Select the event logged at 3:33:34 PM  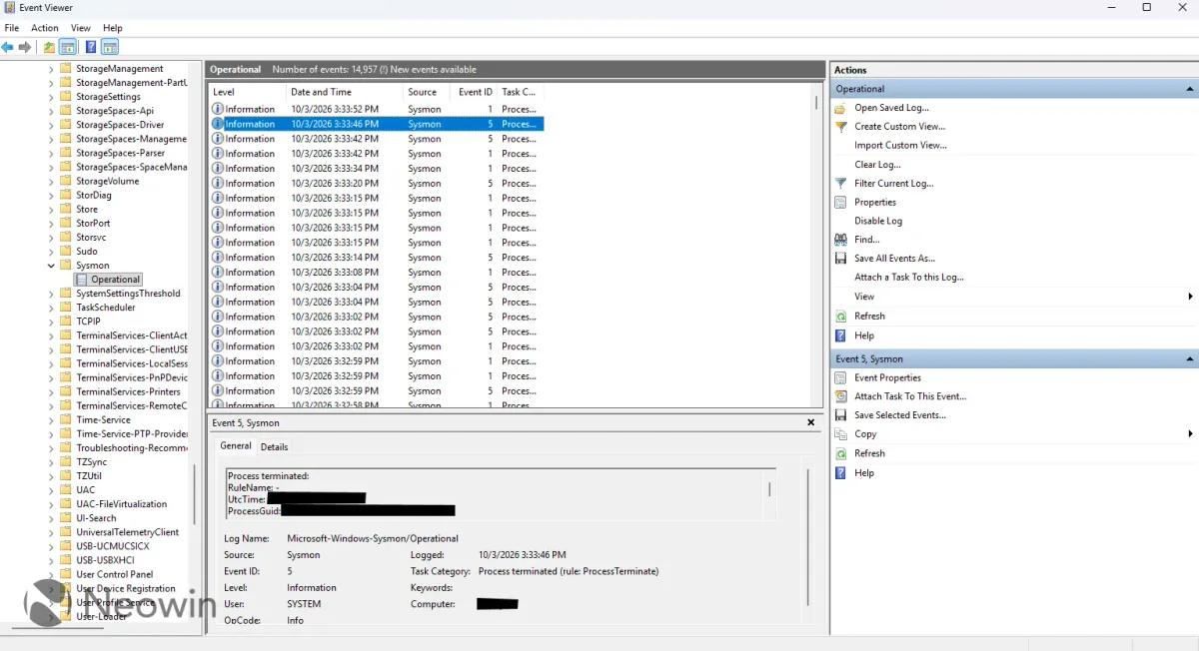click(x=377, y=169)
